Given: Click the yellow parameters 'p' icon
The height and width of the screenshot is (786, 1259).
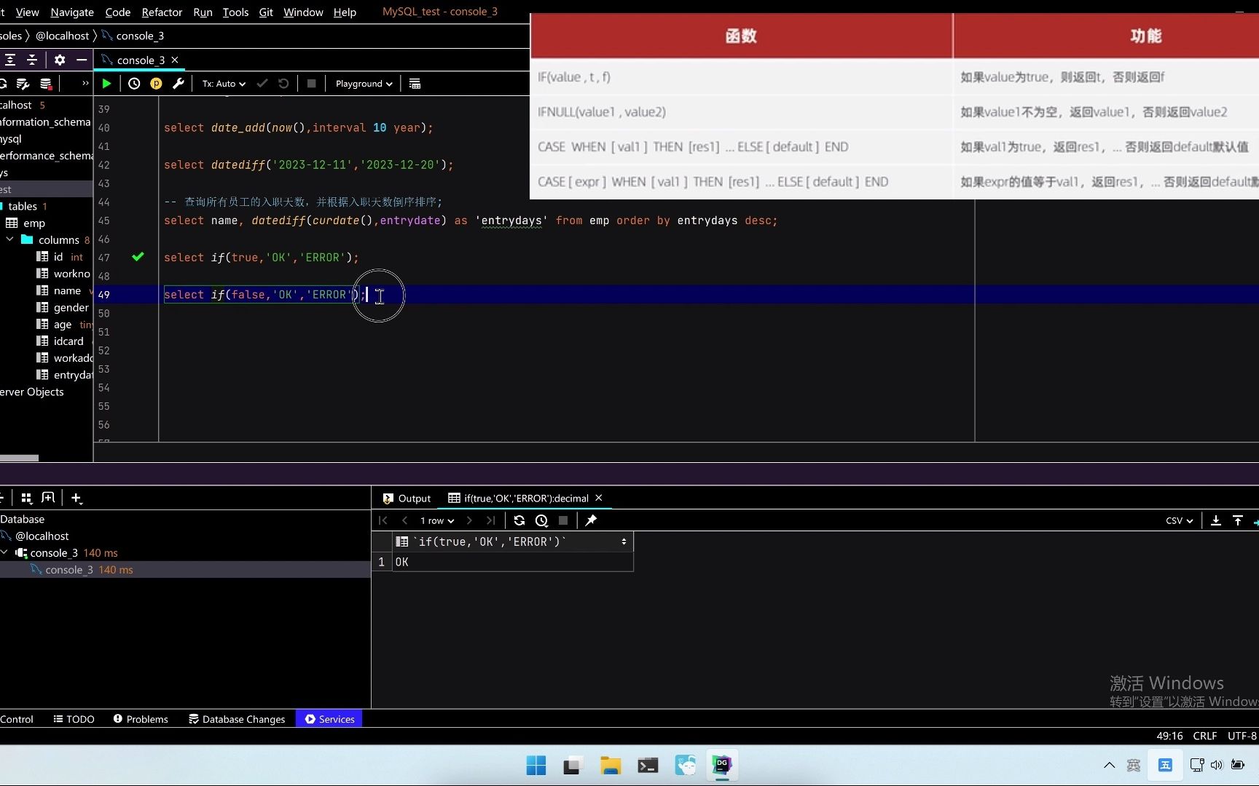Looking at the screenshot, I should [156, 83].
